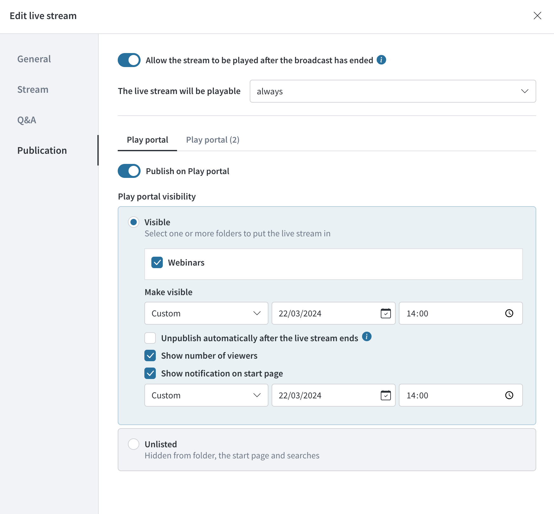Open the General settings section
554x514 pixels.
[34, 59]
